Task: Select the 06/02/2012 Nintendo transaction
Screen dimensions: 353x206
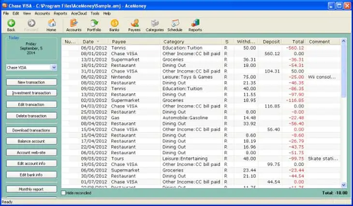Action: (x=201, y=77)
